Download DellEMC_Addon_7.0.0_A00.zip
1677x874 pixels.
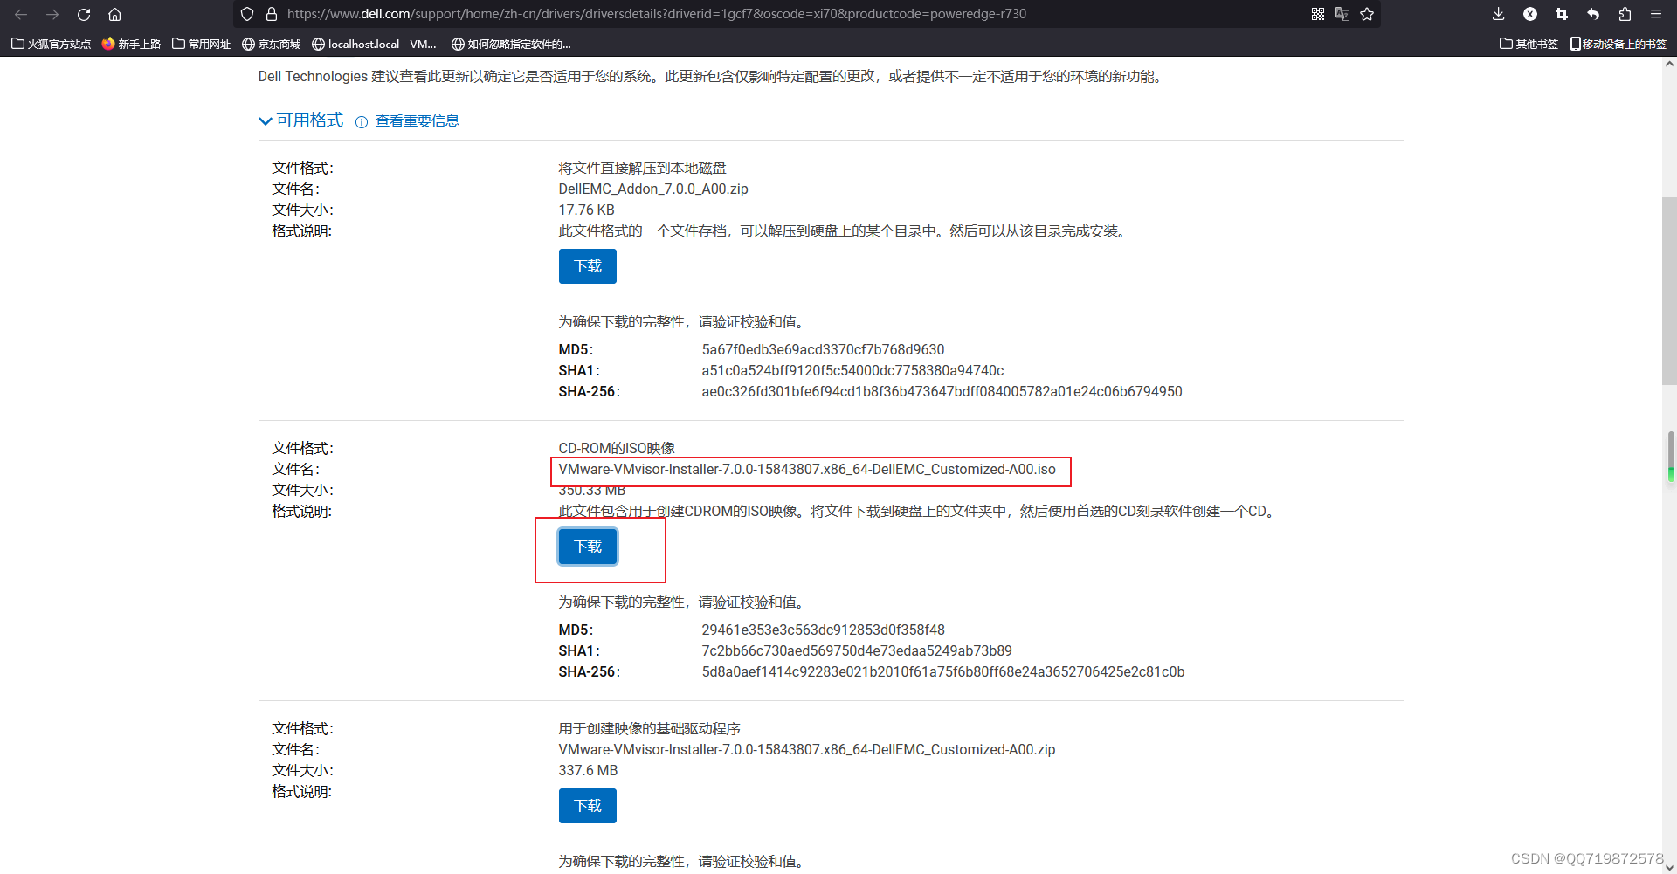[x=588, y=266]
